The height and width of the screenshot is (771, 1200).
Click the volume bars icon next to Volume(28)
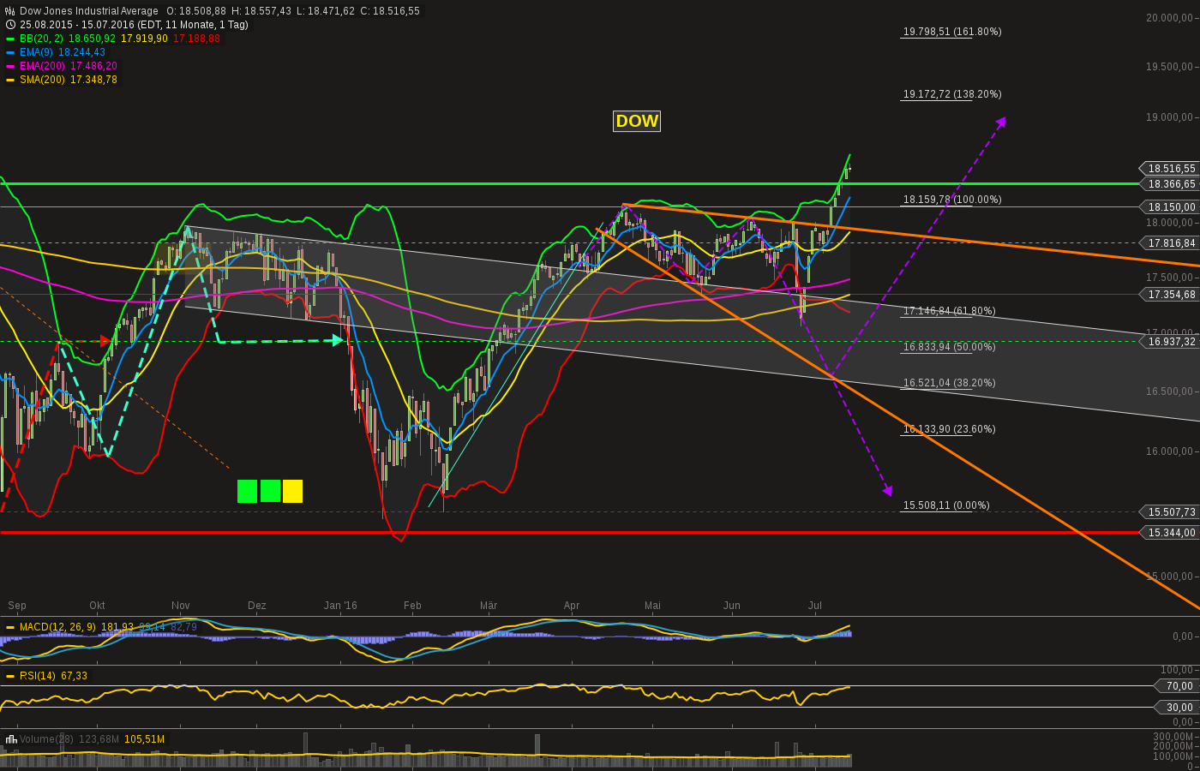point(11,739)
